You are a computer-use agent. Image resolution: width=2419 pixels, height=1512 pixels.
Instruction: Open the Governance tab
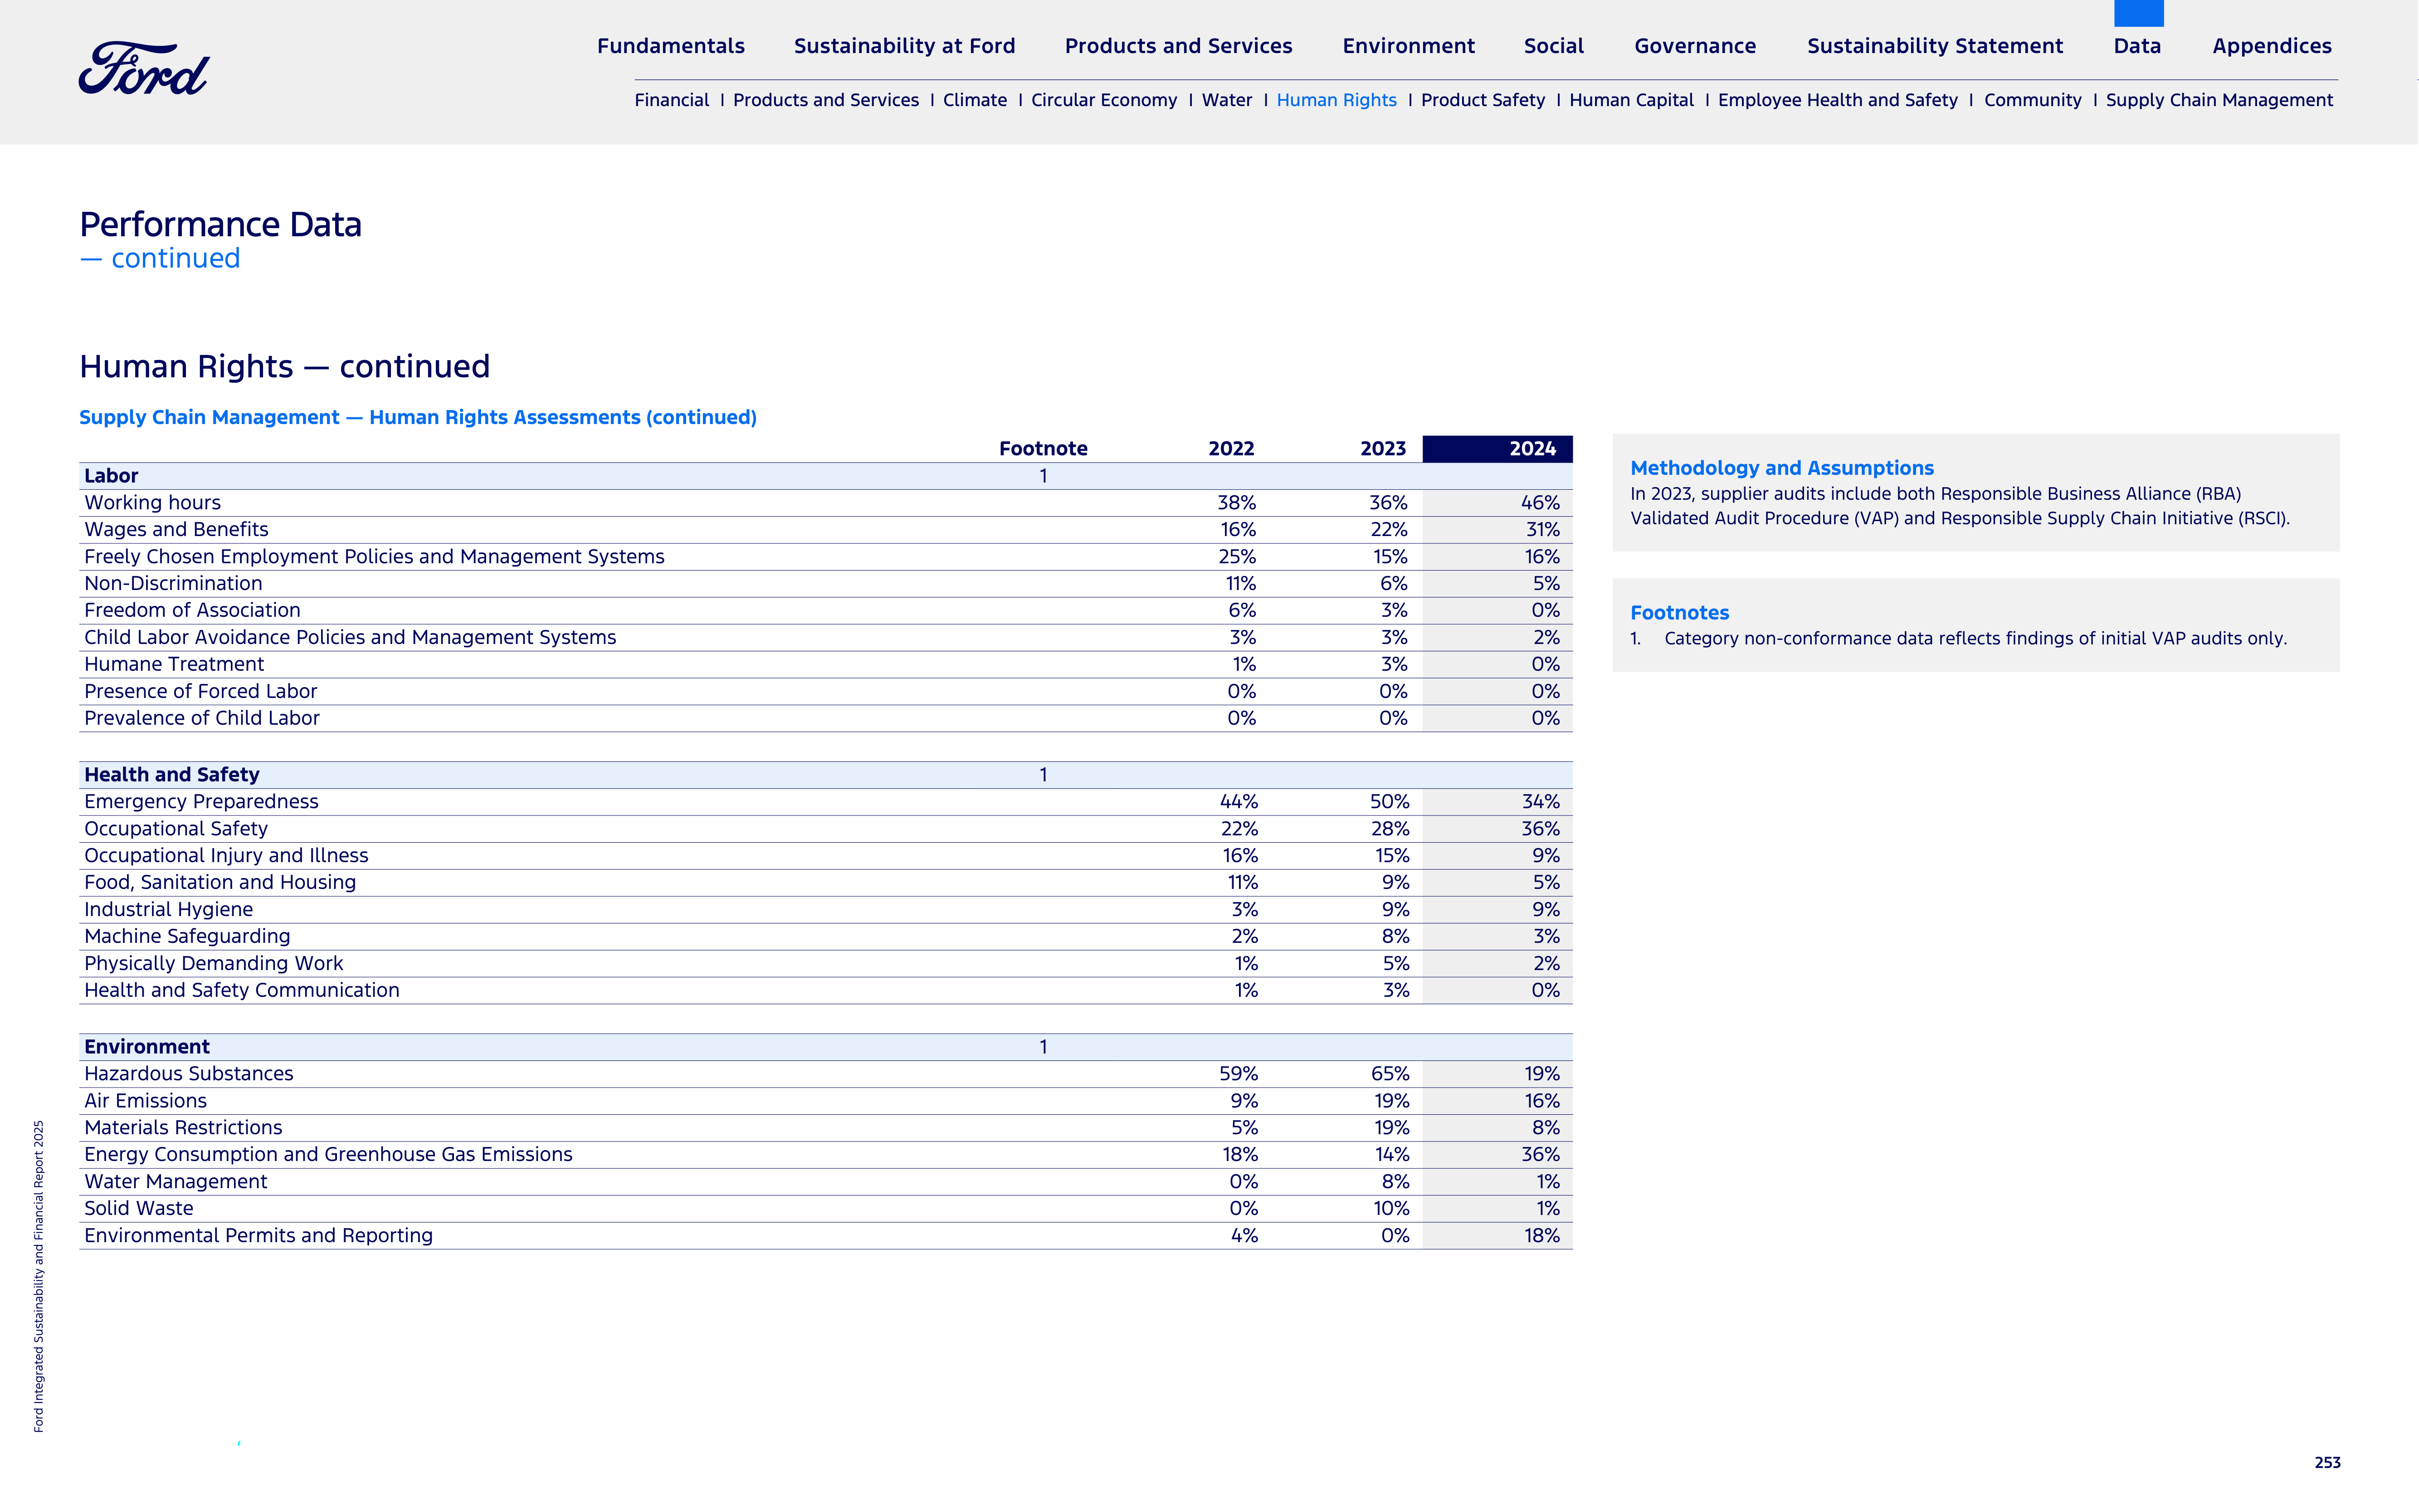[1695, 46]
